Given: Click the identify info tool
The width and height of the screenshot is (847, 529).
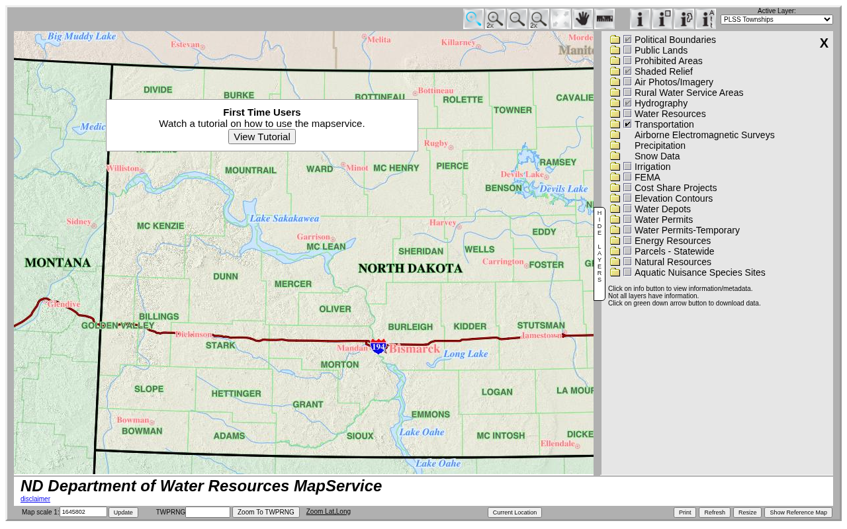Looking at the screenshot, I should click(640, 19).
